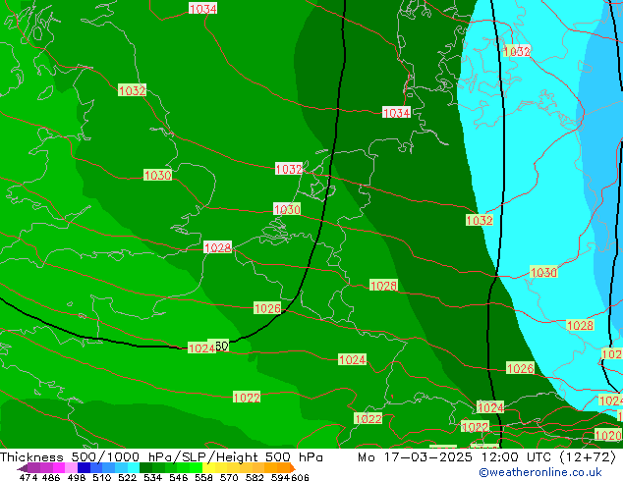This screenshot has width=623, height=481.
Task: Click the 1032 label in the upper cyan area
Action: 517,51
